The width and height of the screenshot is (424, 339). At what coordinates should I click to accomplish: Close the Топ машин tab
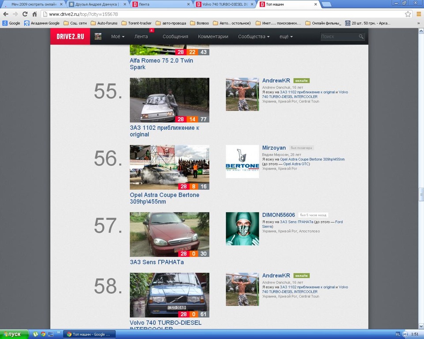[x=315, y=4]
